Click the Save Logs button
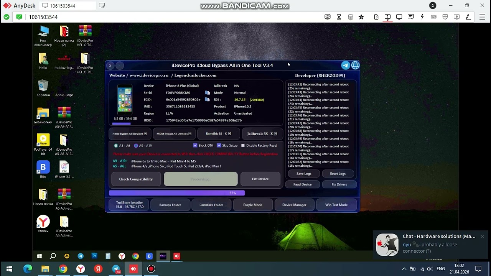The height and width of the screenshot is (276, 491). (x=304, y=174)
